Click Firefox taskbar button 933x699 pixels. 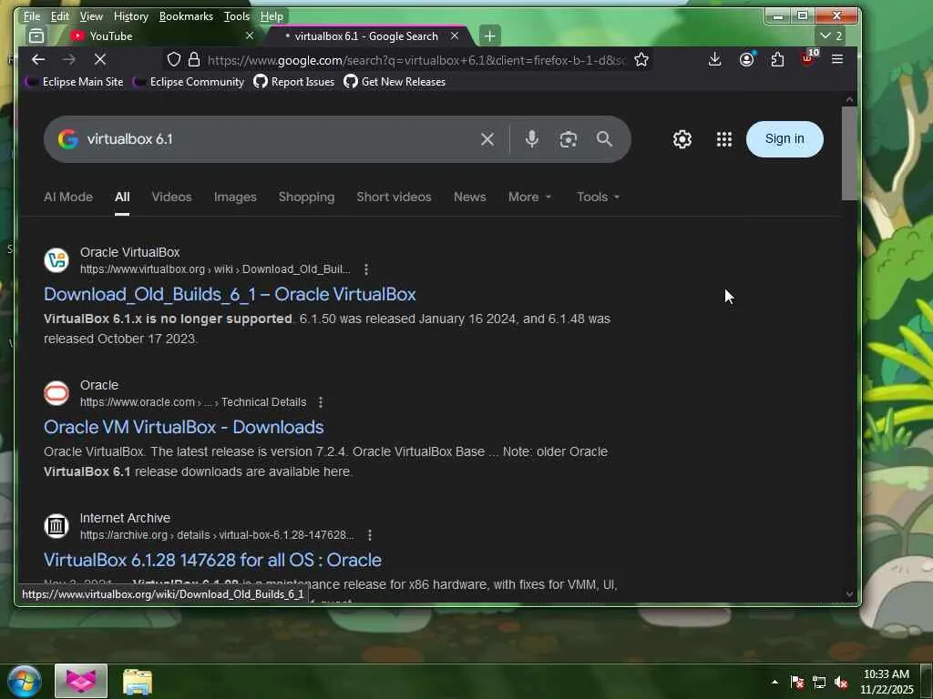click(81, 681)
